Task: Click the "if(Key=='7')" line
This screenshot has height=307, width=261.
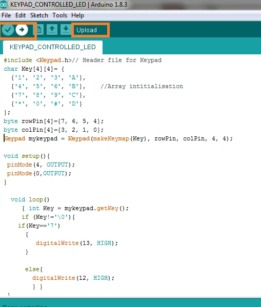Action: tap(39, 226)
